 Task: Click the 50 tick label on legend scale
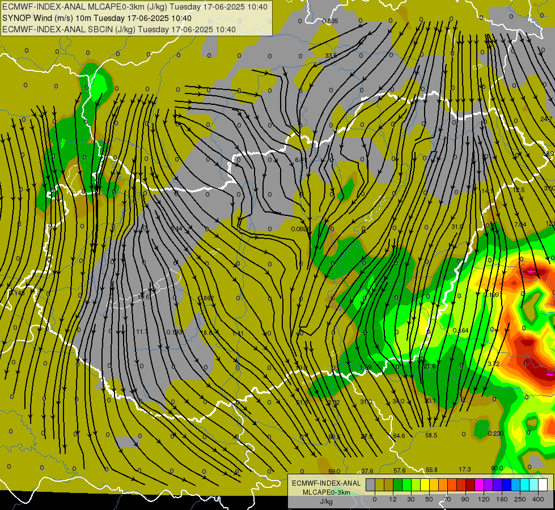(429, 499)
